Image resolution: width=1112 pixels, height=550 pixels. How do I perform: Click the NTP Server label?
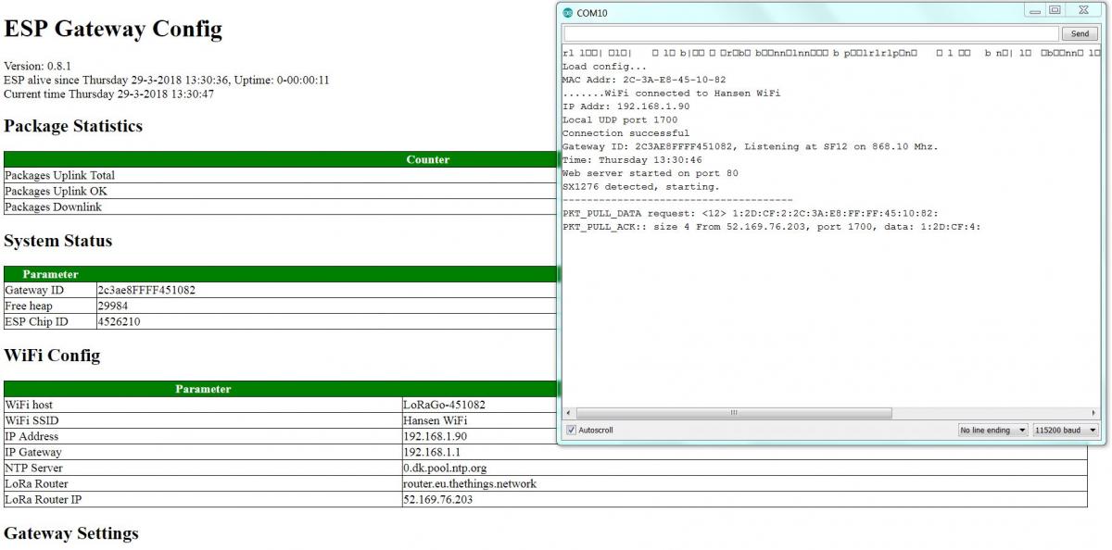34,468
